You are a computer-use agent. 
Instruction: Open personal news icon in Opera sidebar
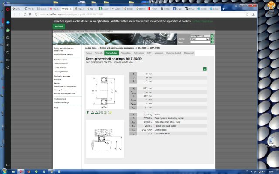pyautogui.click(x=8, y=60)
